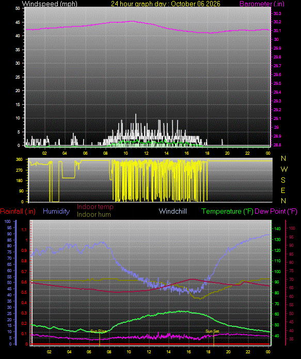Click the Barometer (.in) axis title
The image size is (301, 359).
pos(262,4)
